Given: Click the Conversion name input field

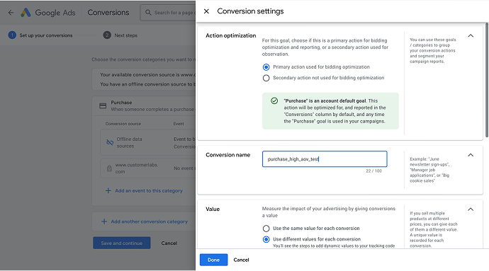Looking at the screenshot, I should [325, 159].
